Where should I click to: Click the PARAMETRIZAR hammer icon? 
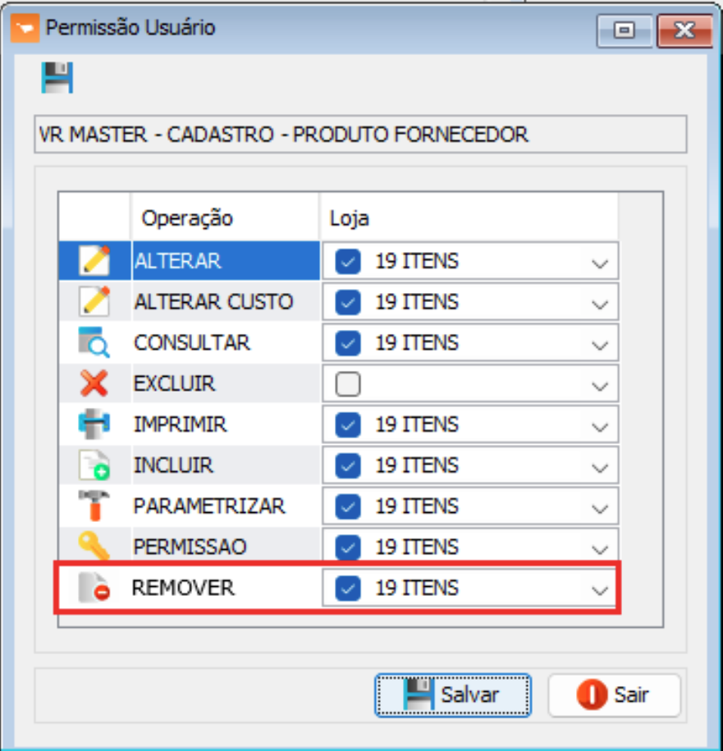point(94,506)
